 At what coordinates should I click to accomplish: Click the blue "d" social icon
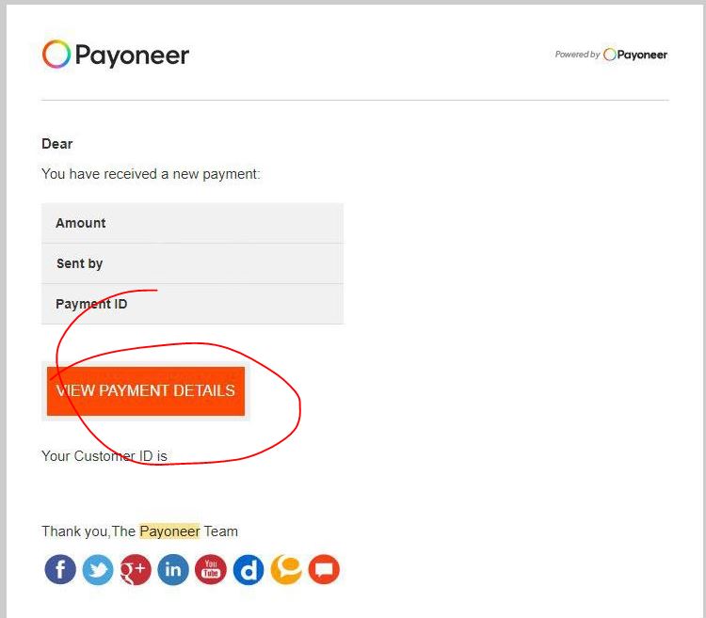pos(249,569)
